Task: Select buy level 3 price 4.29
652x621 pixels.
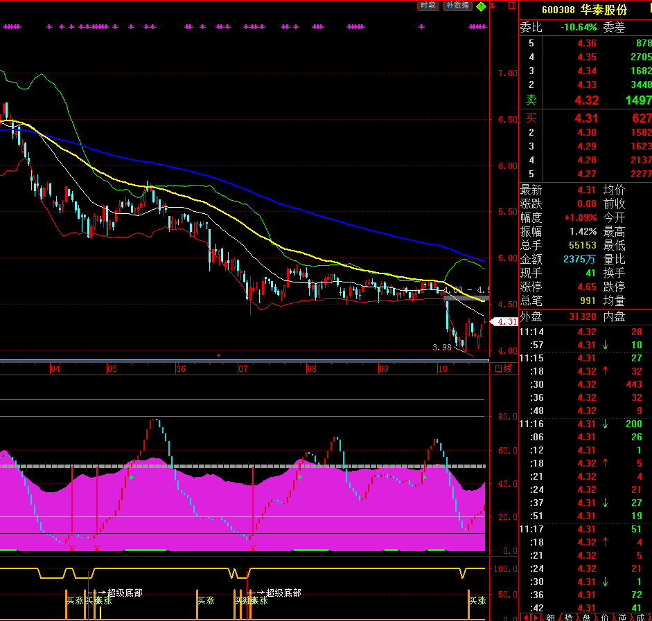Action: click(587, 146)
